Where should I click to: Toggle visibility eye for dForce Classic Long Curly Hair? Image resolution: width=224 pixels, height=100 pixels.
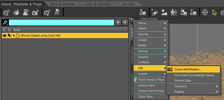(5, 35)
